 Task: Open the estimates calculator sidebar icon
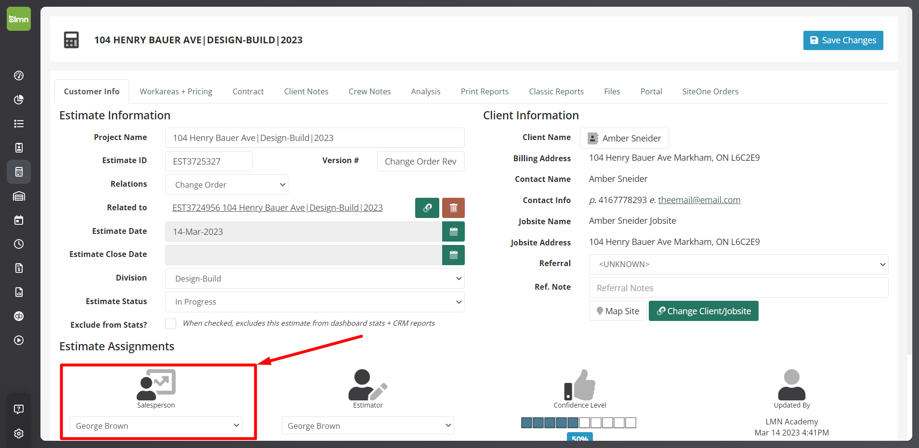[x=19, y=172]
